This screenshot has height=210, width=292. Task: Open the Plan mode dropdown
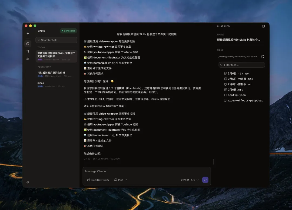click(120, 180)
